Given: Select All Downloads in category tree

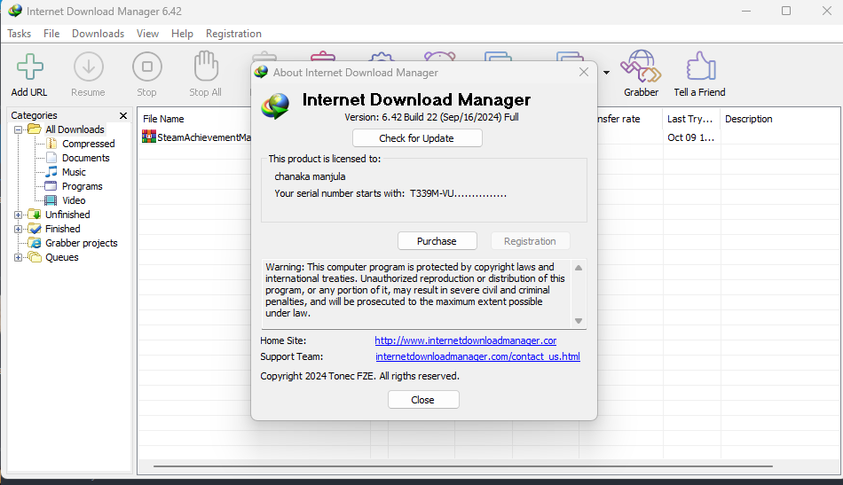Looking at the screenshot, I should click(x=75, y=129).
